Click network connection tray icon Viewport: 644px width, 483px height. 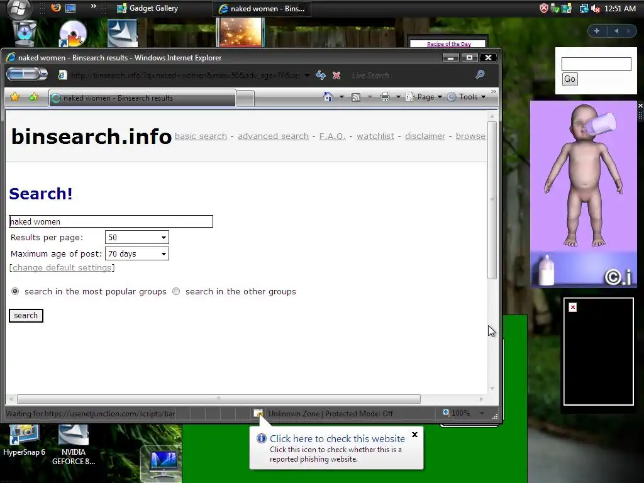[x=584, y=8]
